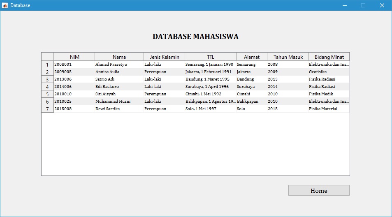Click the Home button
The width and height of the screenshot is (392, 217).
click(x=319, y=190)
